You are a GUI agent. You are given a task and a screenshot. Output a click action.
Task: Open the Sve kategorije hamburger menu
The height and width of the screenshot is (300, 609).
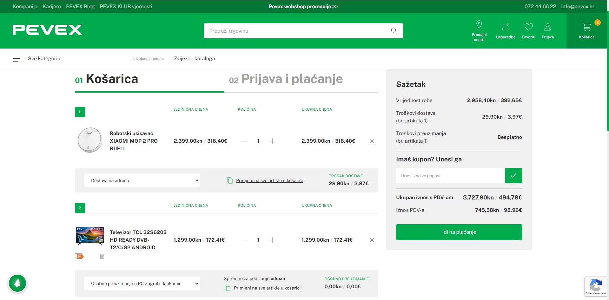[17, 58]
